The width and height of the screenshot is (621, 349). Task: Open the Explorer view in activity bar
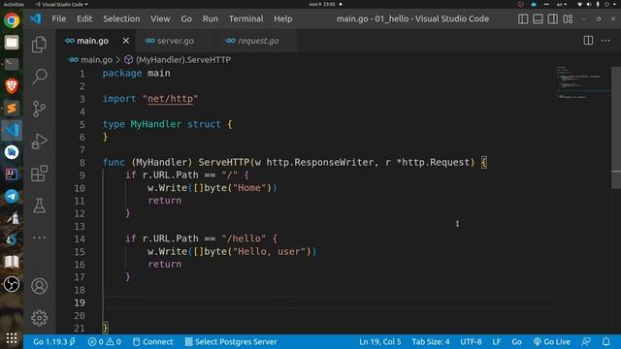coord(39,45)
